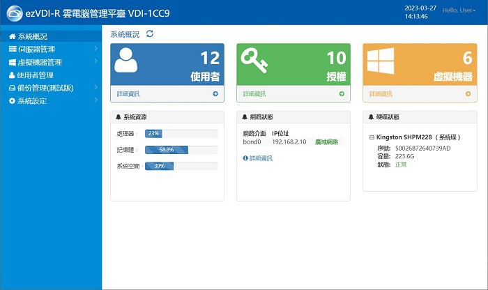Expand the 伺服器管理 sidebar submenu arrow
The image size is (488, 290).
(96, 49)
